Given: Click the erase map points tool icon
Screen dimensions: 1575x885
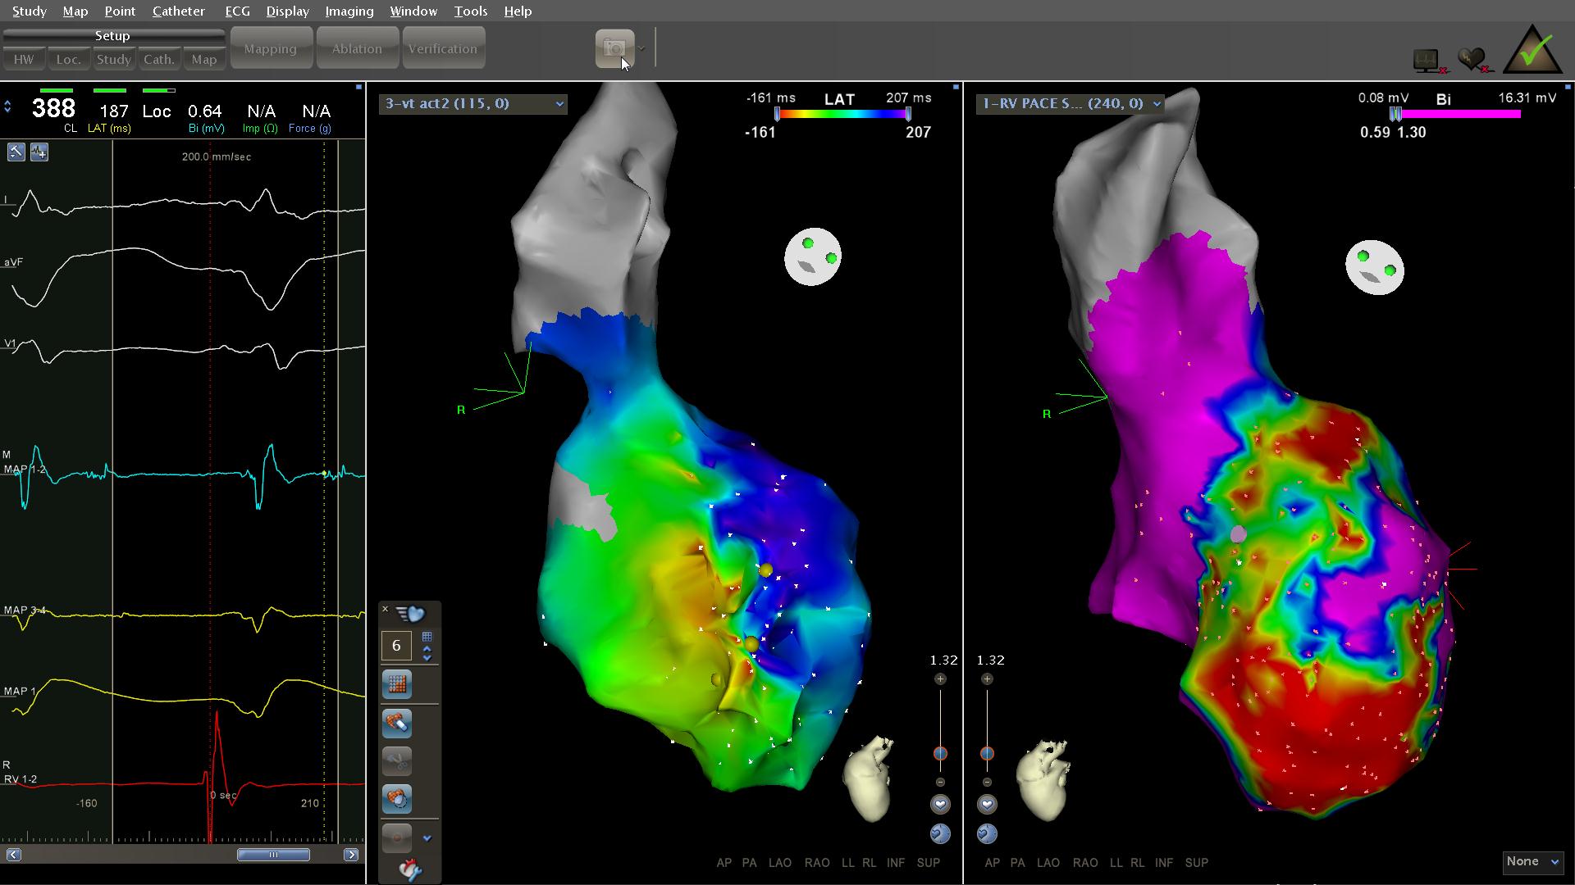Looking at the screenshot, I should tap(397, 724).
